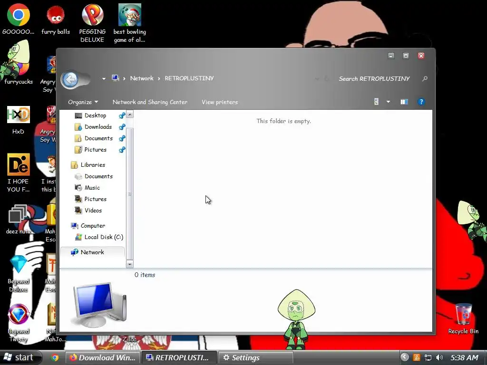The height and width of the screenshot is (365, 487).
Task: Click the network tray icon
Action: coord(428,357)
